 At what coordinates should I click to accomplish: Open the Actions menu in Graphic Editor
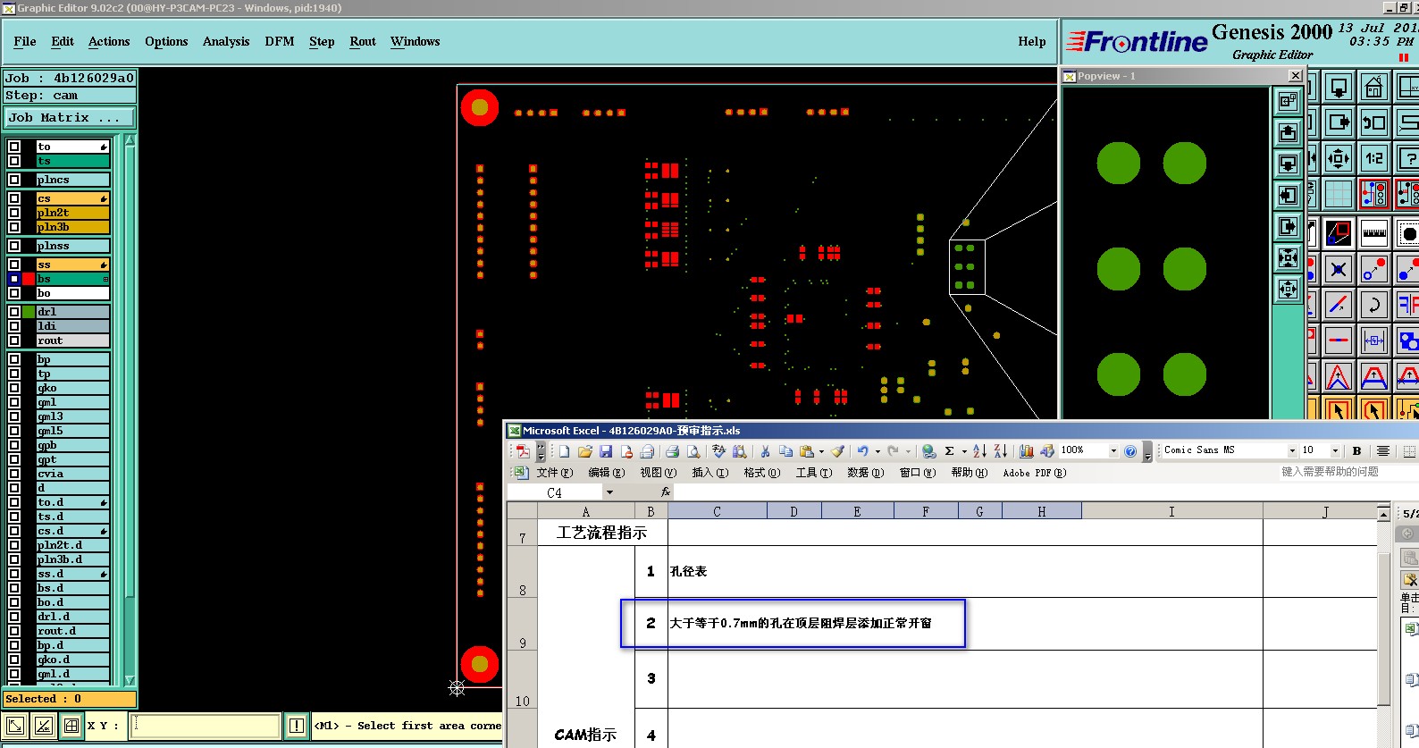click(x=109, y=41)
